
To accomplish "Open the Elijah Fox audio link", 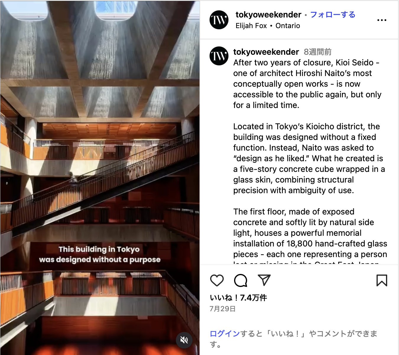I will tap(251, 26).
